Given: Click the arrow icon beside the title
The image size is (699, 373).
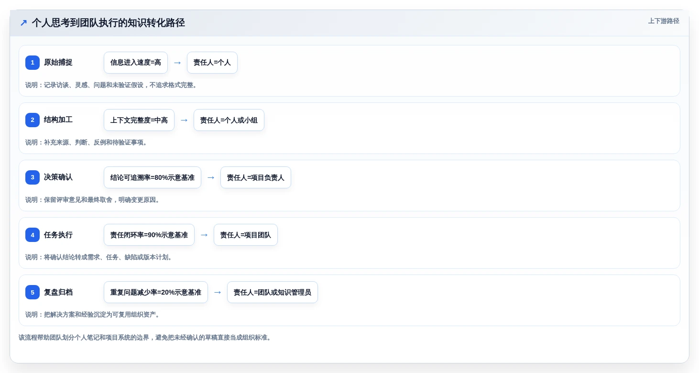Looking at the screenshot, I should pyautogui.click(x=23, y=23).
